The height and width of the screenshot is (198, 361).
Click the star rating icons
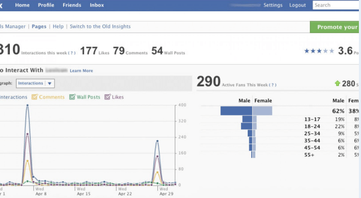pos(319,51)
